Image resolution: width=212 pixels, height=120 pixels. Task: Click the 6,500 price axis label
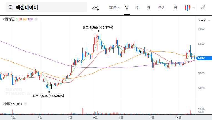201,44
